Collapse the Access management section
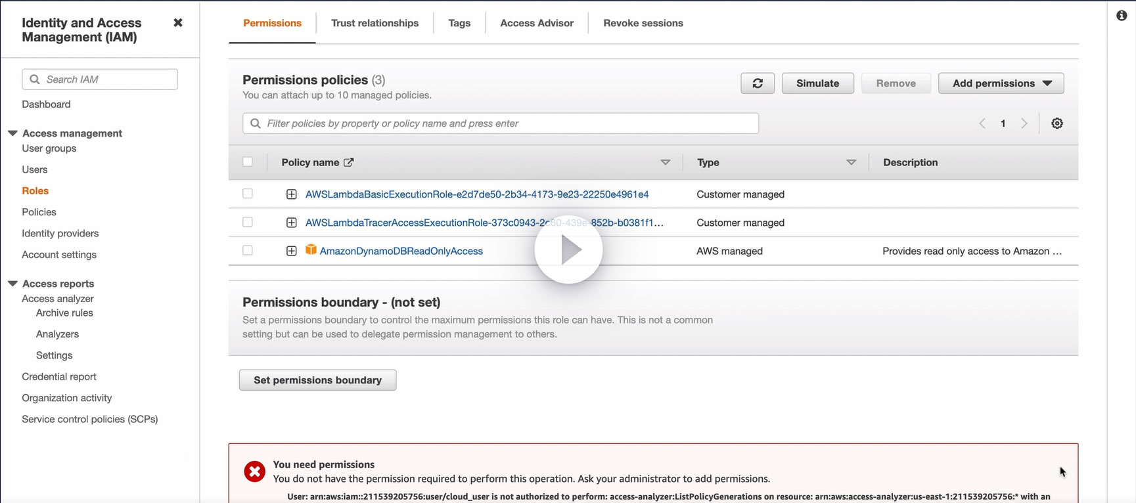 [x=12, y=133]
